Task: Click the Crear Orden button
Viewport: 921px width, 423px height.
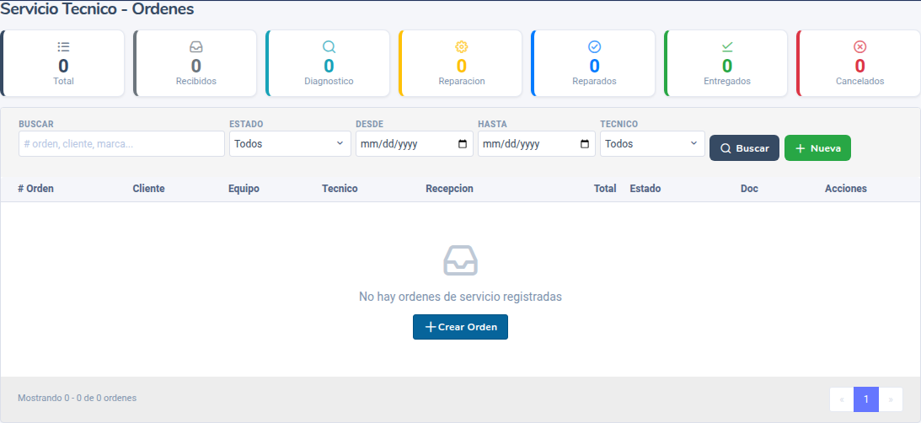Action: pyautogui.click(x=460, y=327)
